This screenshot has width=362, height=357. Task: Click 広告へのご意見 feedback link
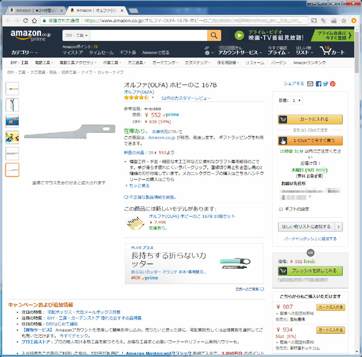click(x=250, y=289)
